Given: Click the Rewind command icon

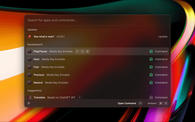Looking at the screenshot, I should click(x=30, y=83).
